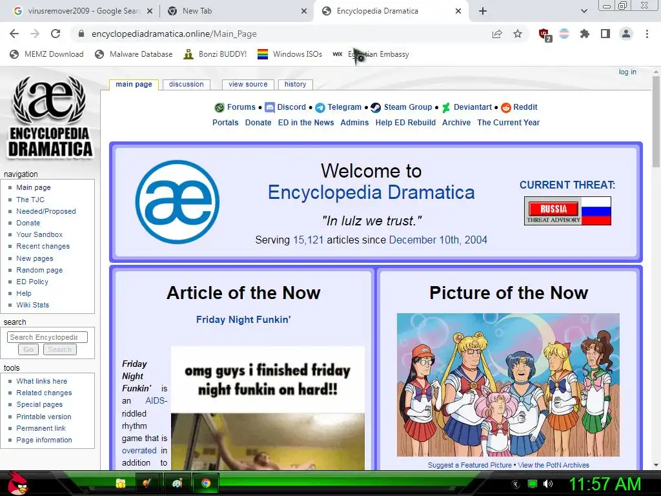The height and width of the screenshot is (496, 661).
Task: Open Special pages in tools
Action: coord(39,404)
